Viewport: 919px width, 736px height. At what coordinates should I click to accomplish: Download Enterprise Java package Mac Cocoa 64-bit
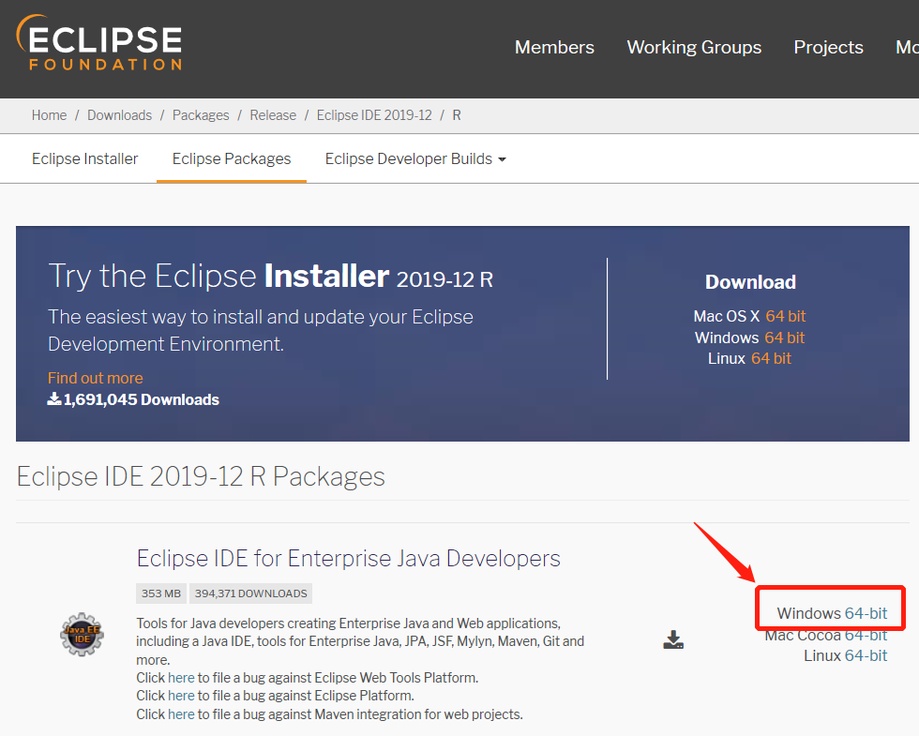pyautogui.click(x=866, y=635)
